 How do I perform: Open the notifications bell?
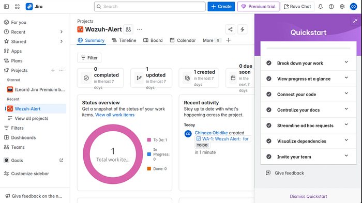pyautogui.click(x=321, y=7)
